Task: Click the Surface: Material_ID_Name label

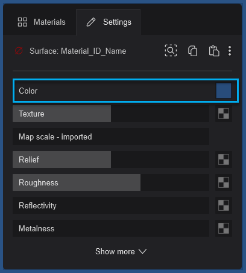Action: coord(78,51)
